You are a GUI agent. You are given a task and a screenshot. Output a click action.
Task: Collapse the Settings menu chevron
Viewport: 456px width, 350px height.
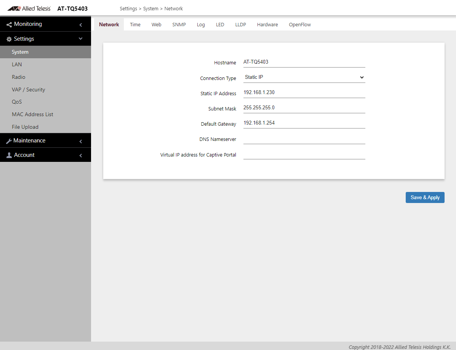[x=80, y=39]
